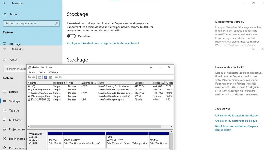Open the Affichage menu
This screenshot has width=267, height=150.
click(x=53, y=72)
